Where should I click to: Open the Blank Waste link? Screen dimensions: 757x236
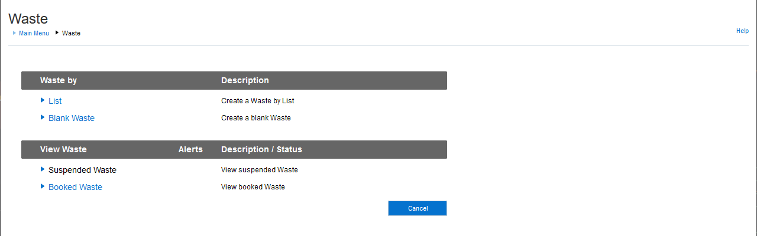tap(72, 118)
